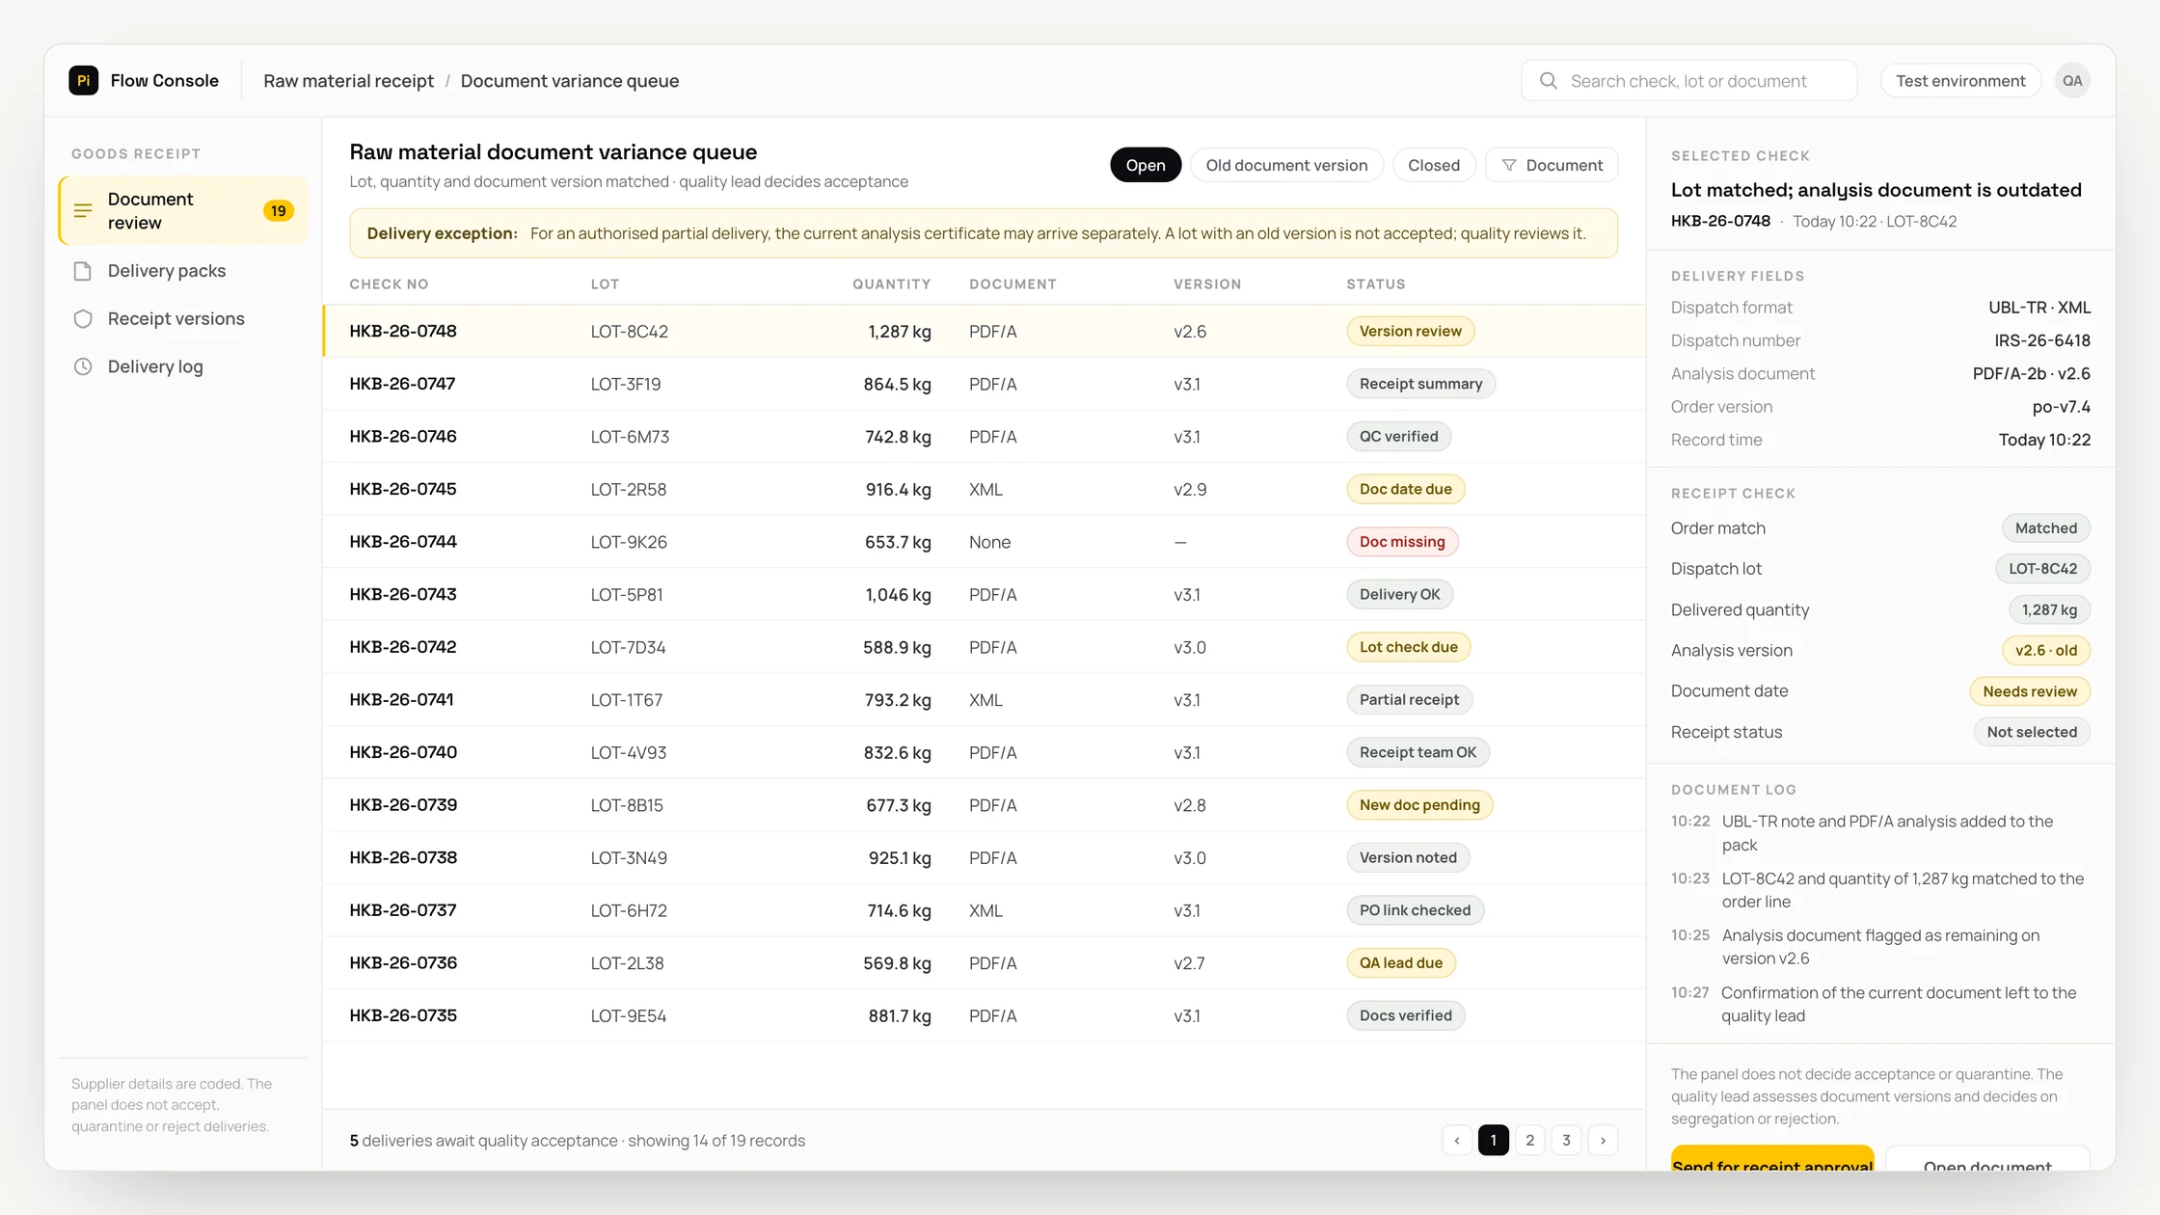
Task: Click the v2.7 version cell
Action: click(x=1189, y=962)
